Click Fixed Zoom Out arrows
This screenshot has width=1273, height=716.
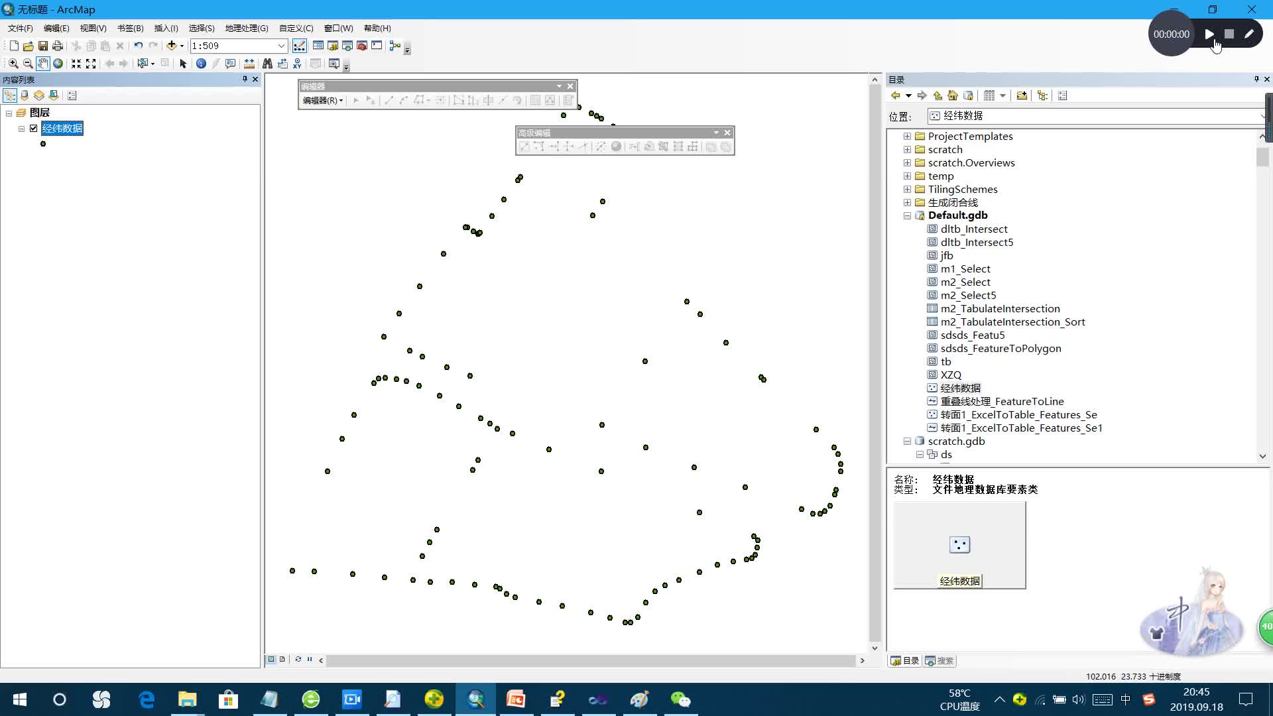coord(91,64)
